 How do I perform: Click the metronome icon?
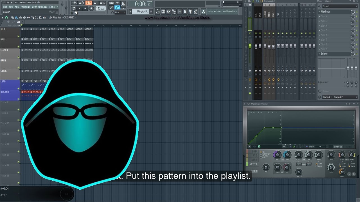coord(74,3)
